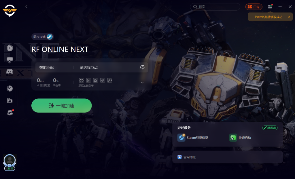
Task: Click the 口令 button
Action: [x=254, y=7]
